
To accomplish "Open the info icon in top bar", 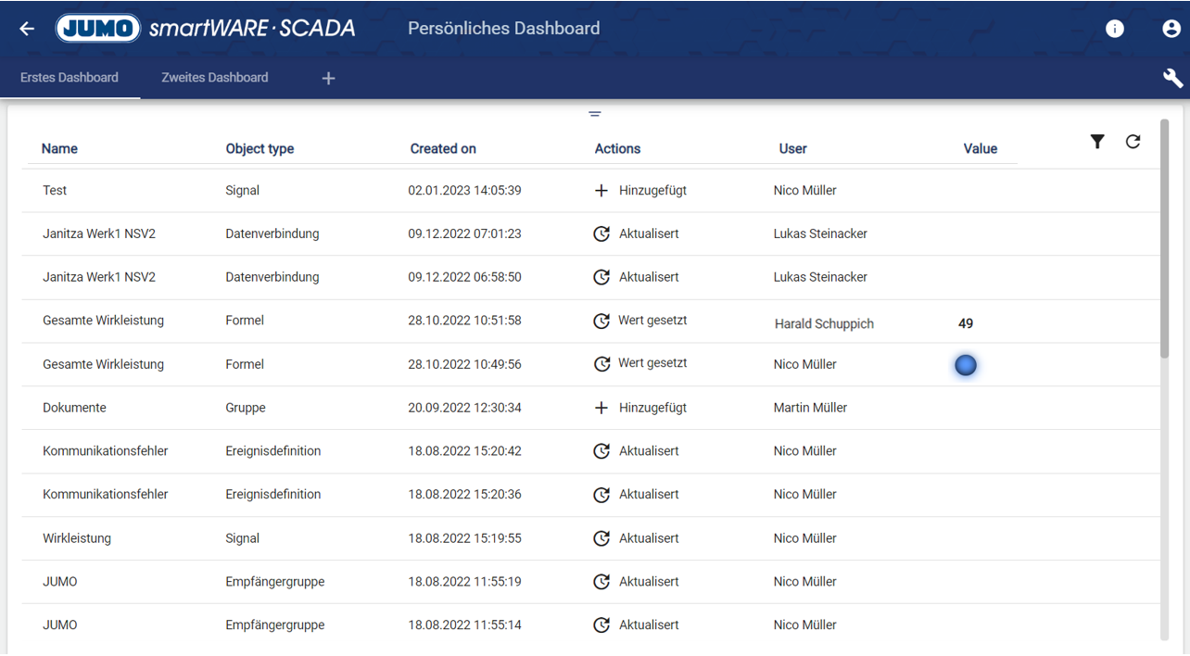I will click(x=1115, y=29).
